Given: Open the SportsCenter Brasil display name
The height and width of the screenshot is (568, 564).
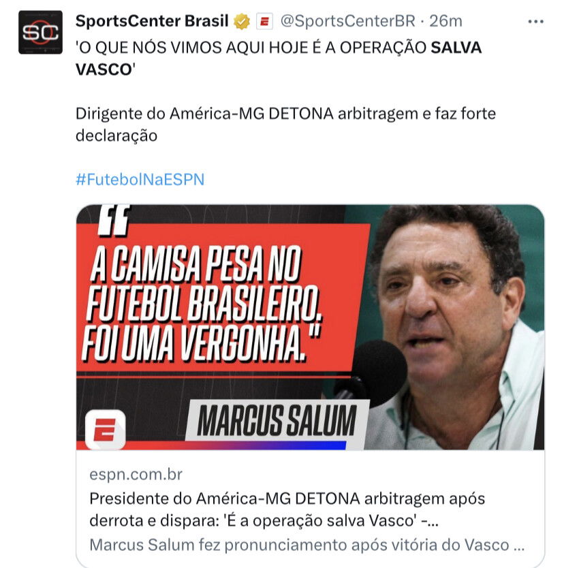Looking at the screenshot, I should (152, 21).
